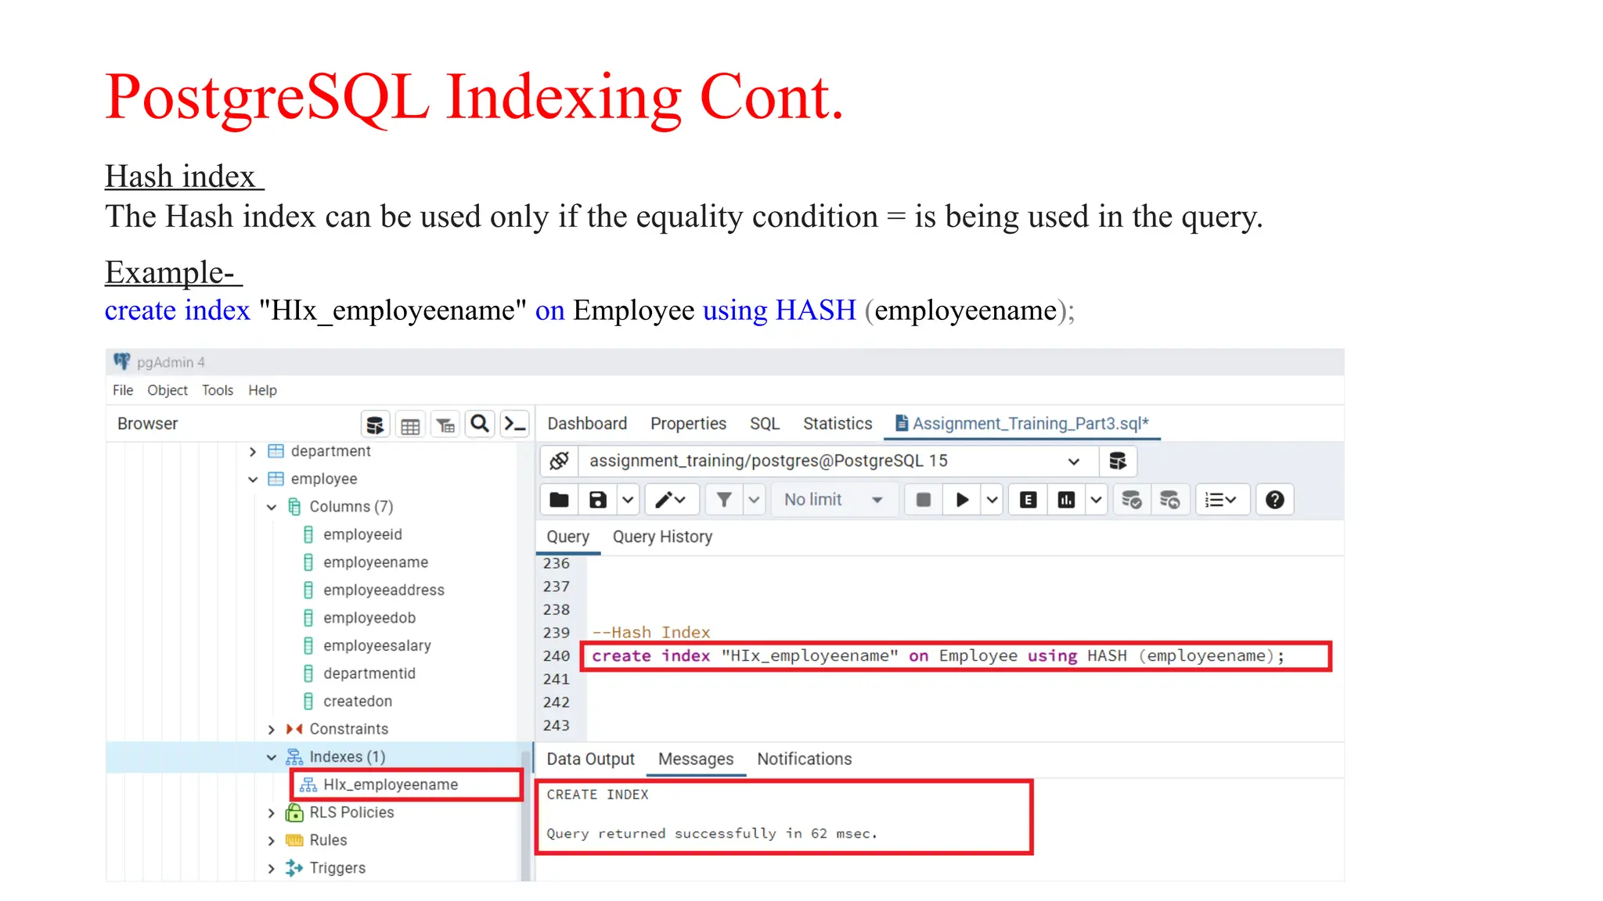Open the Object menu
Screen dimensions: 1603x901
coord(168,390)
